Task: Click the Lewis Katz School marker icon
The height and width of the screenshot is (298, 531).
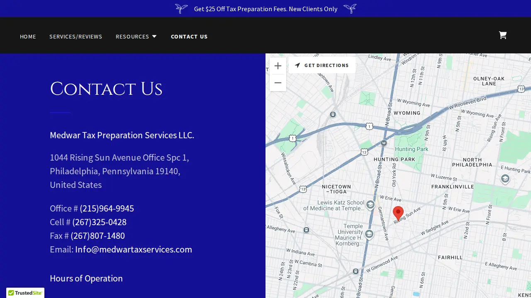Action: click(370, 205)
